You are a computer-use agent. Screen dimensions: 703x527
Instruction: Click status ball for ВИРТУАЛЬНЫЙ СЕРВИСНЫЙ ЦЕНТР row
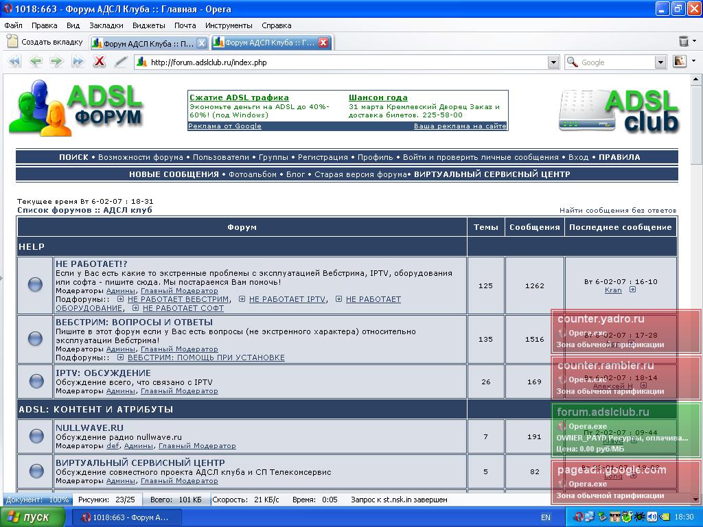point(36,471)
